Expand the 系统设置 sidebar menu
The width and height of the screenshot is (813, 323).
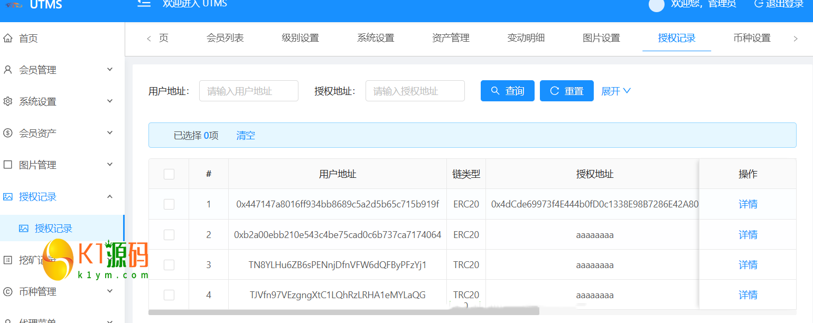110,101
